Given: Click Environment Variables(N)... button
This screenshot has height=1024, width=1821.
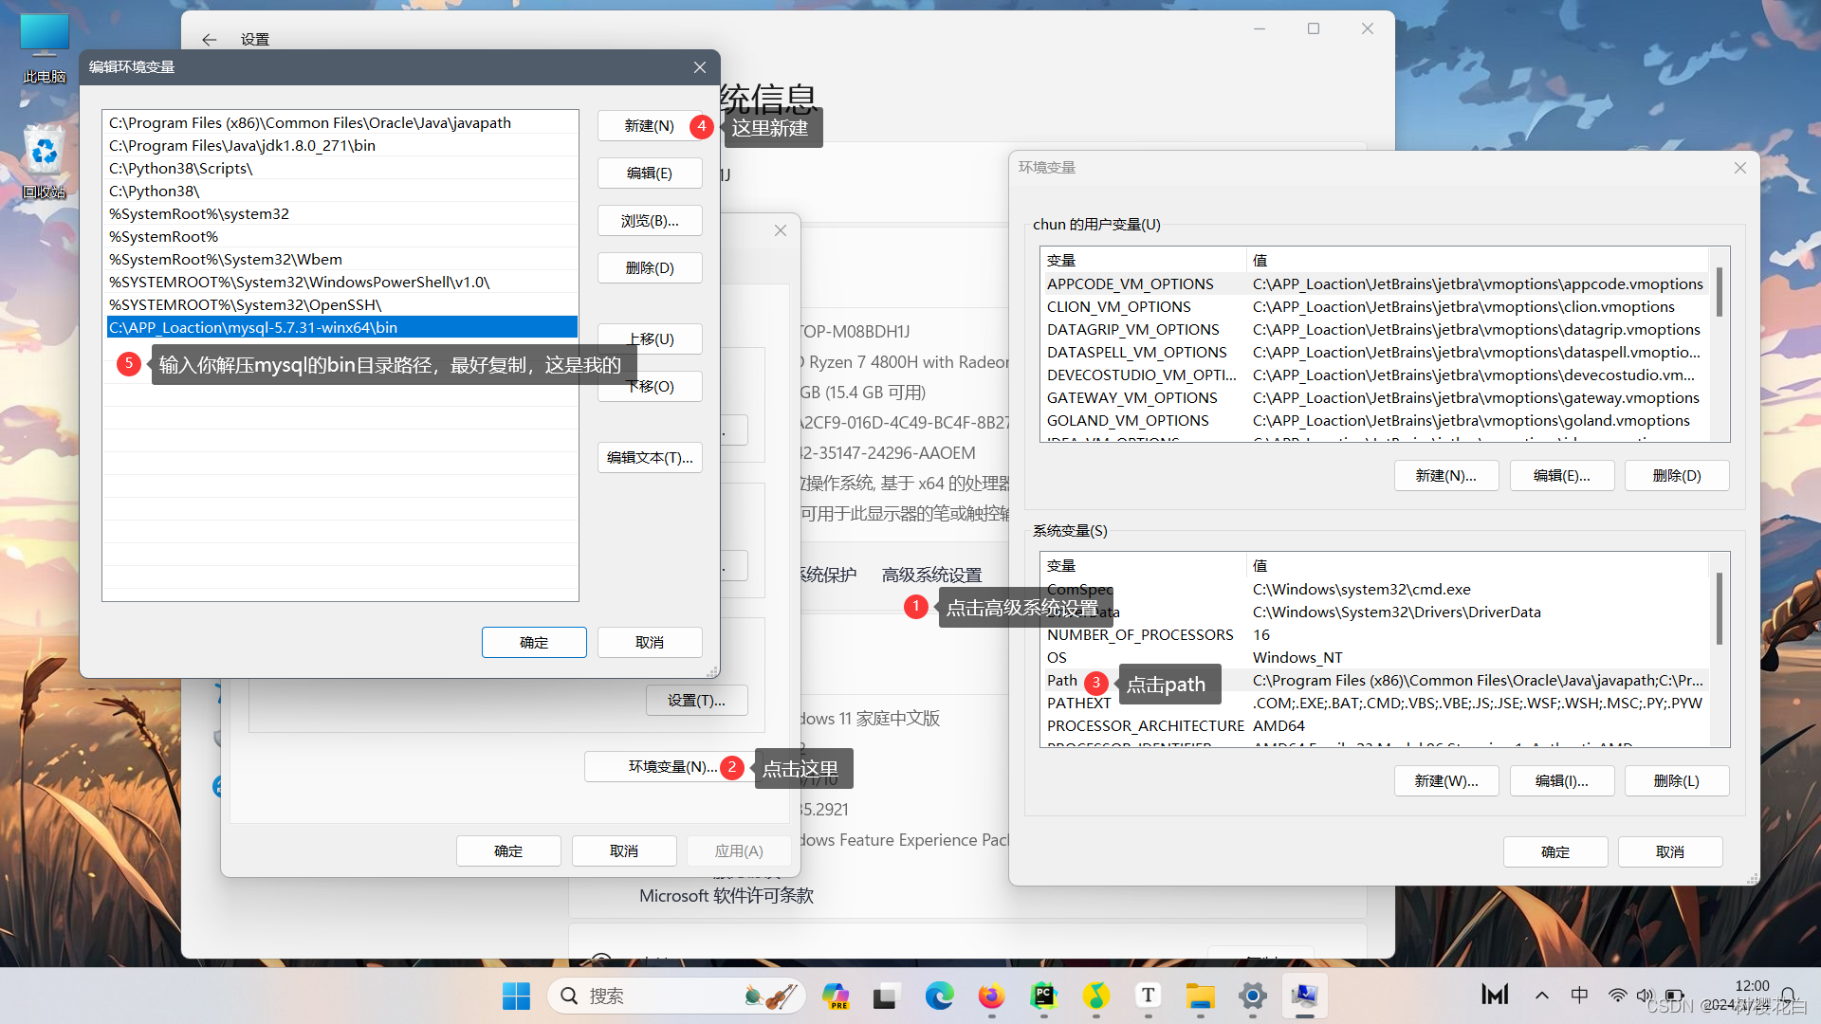Looking at the screenshot, I should (x=672, y=767).
